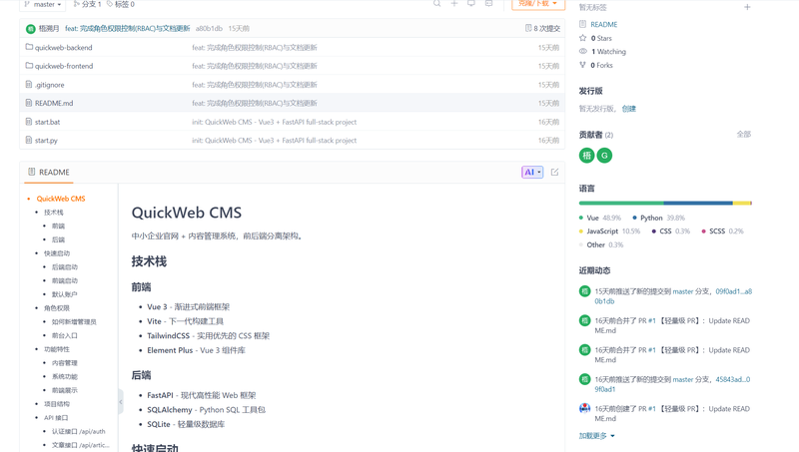Click the add tag plus icon in sidebar
This screenshot has width=799, height=452.
pos(747,7)
